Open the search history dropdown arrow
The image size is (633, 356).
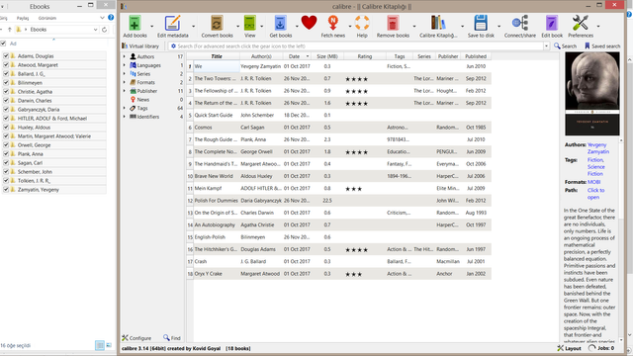coord(546,46)
